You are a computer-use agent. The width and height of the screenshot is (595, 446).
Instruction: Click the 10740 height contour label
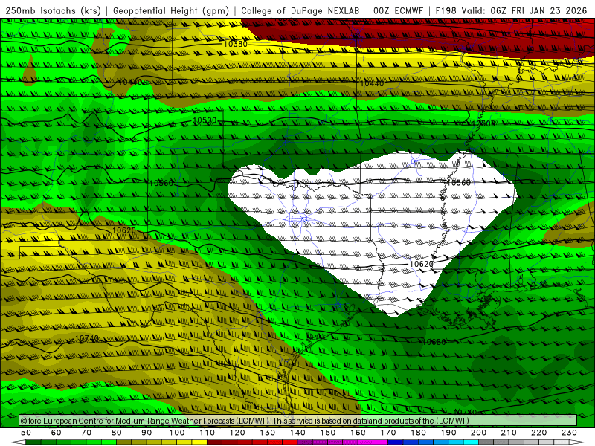[87, 338]
